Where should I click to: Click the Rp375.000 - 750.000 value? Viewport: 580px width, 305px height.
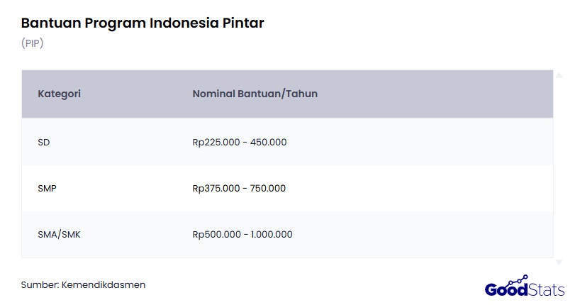[238, 188]
